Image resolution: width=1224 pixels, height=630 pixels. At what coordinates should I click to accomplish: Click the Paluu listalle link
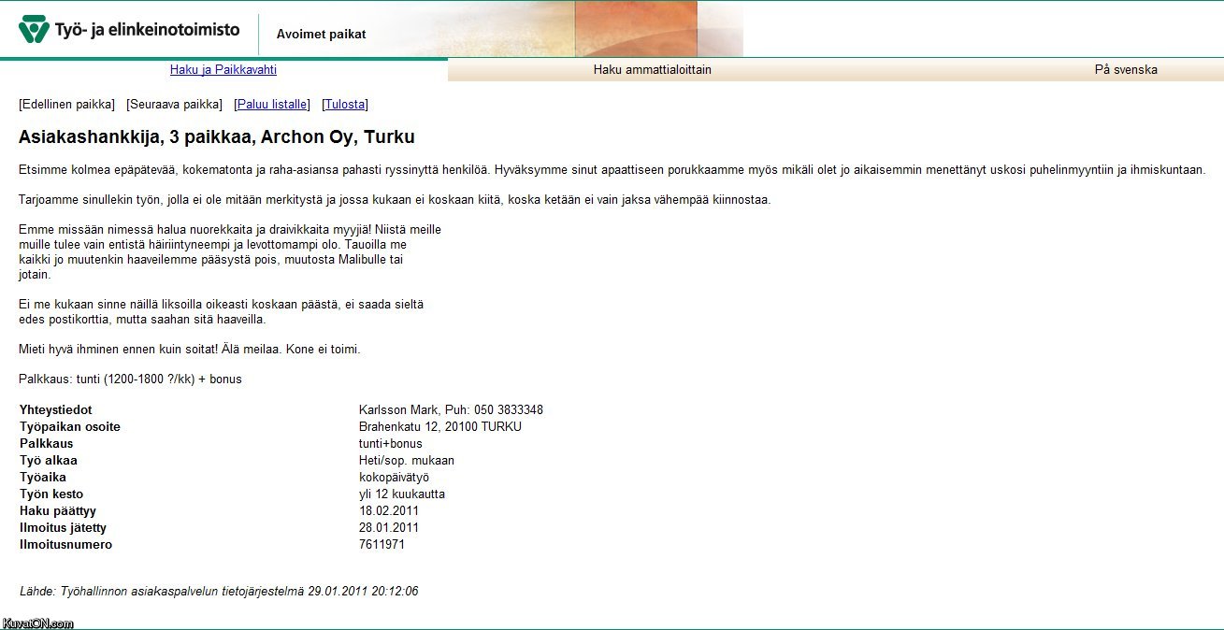(271, 105)
